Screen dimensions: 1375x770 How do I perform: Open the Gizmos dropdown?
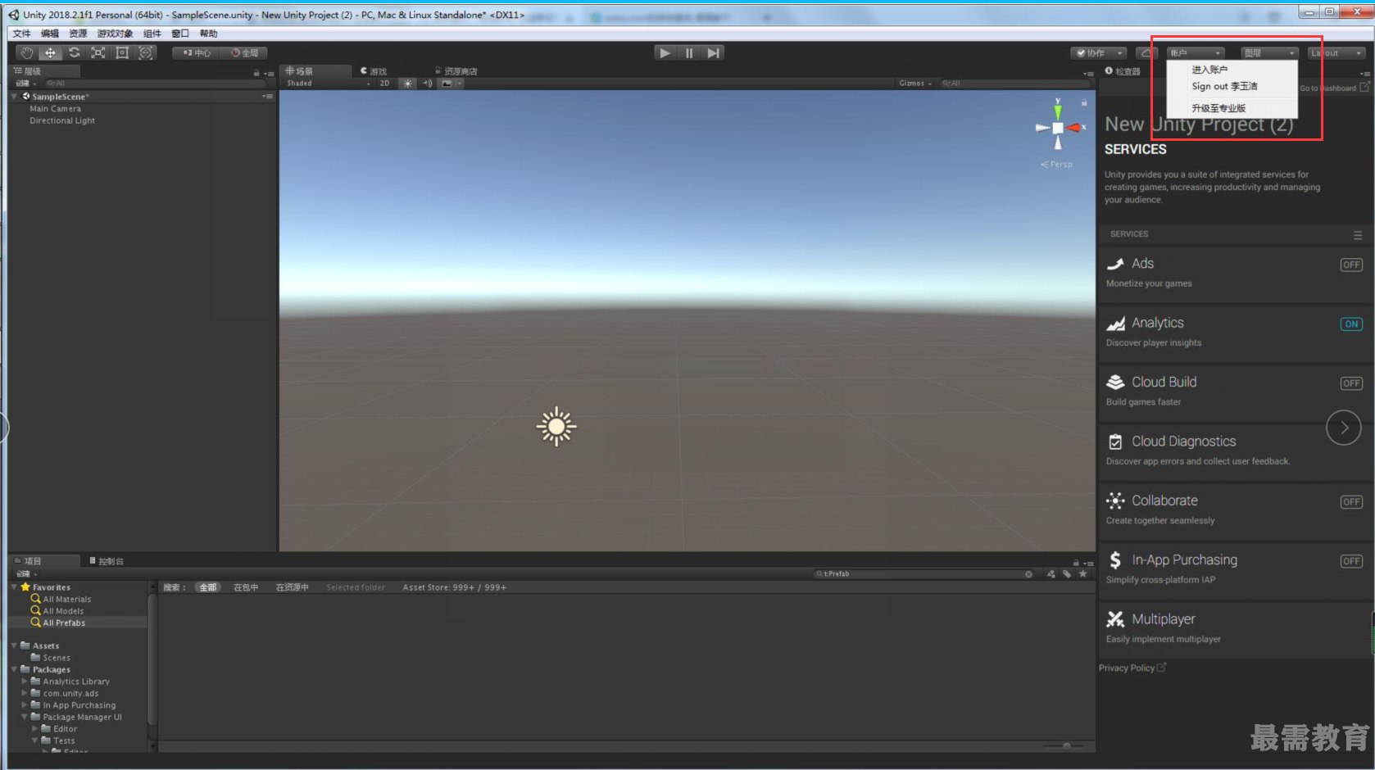tap(915, 84)
